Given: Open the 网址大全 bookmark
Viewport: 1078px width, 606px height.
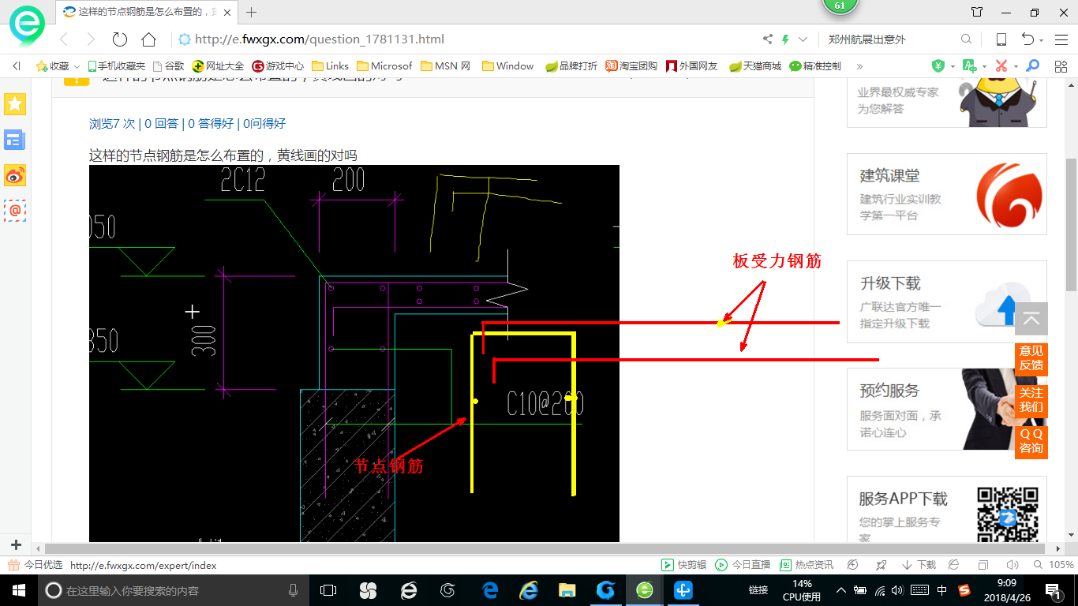Looking at the screenshot, I should click(219, 66).
